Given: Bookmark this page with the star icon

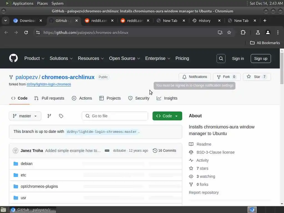Looking at the screenshot, I should click(x=229, y=32).
